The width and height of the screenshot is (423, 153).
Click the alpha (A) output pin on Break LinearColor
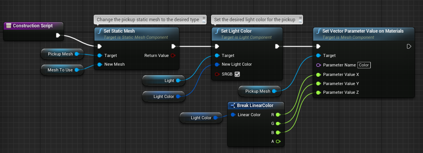click(x=278, y=142)
